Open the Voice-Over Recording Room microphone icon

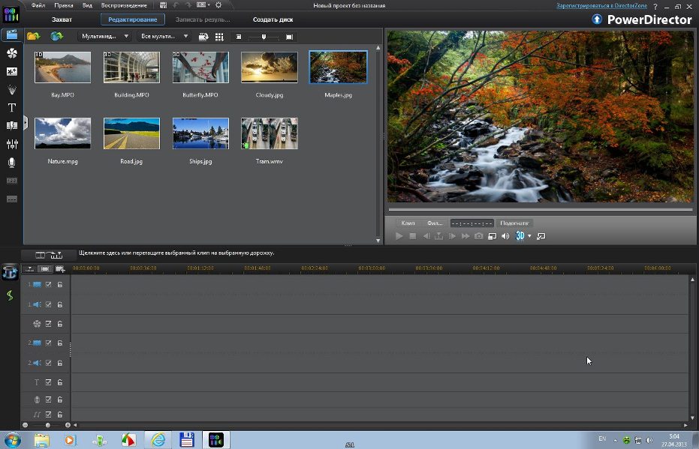pyautogui.click(x=11, y=163)
